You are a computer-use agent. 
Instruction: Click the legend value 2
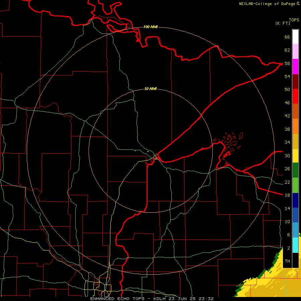click(x=288, y=248)
